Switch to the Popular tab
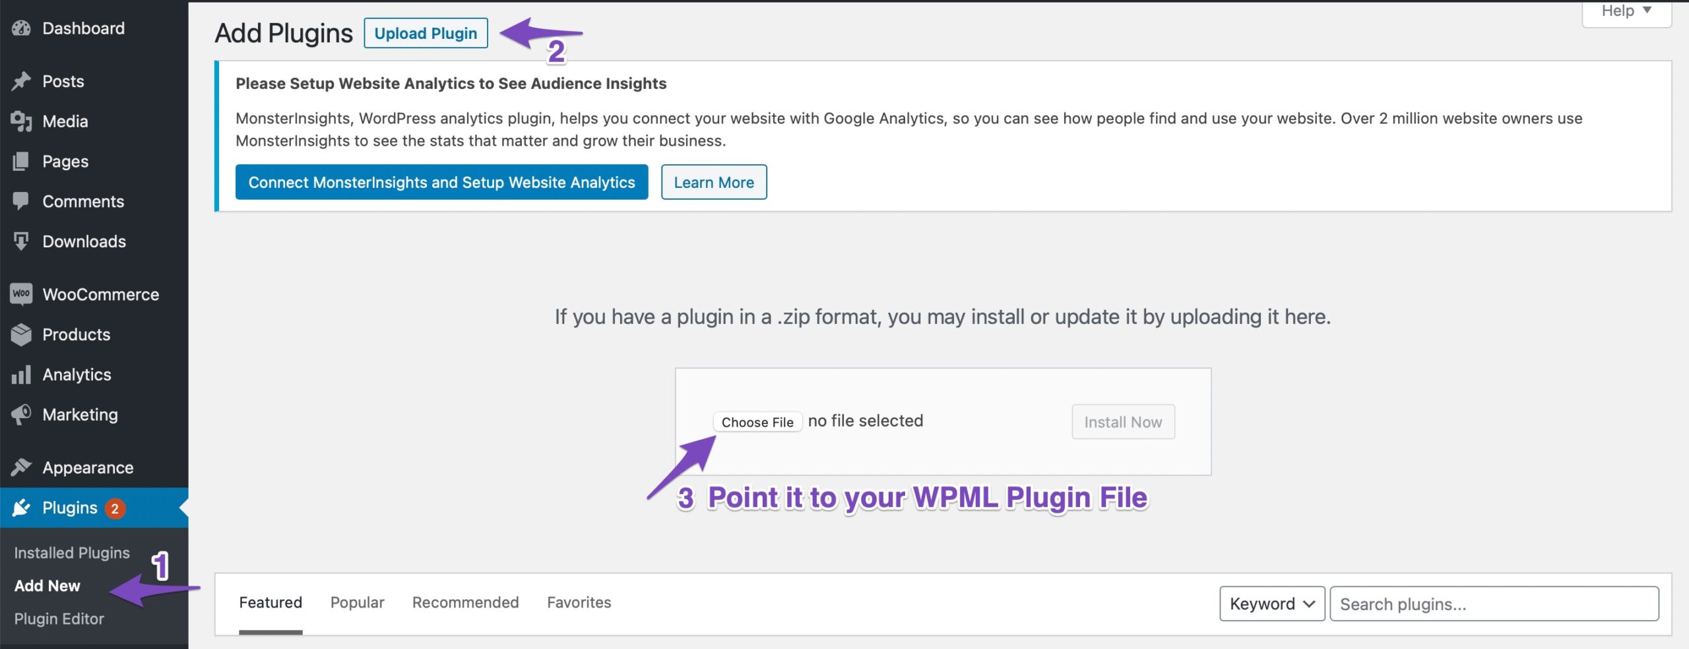1689x649 pixels. (x=357, y=603)
